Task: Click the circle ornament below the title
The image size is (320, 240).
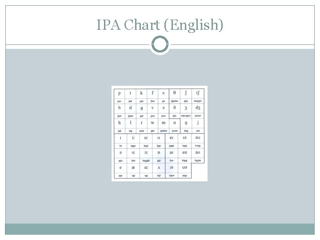Action: (160, 44)
